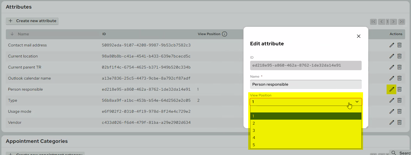
Task: Click ID e6f902f2-0310-4f19-978d-8f24e4c729e2
Action: click(146, 111)
